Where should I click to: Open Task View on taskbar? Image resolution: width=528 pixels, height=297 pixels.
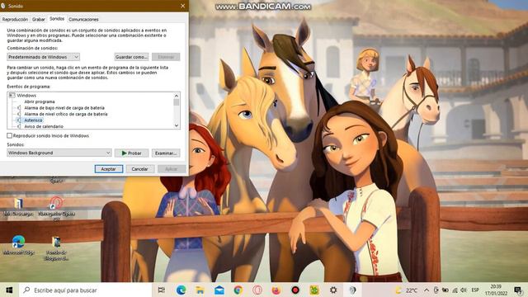(162, 290)
